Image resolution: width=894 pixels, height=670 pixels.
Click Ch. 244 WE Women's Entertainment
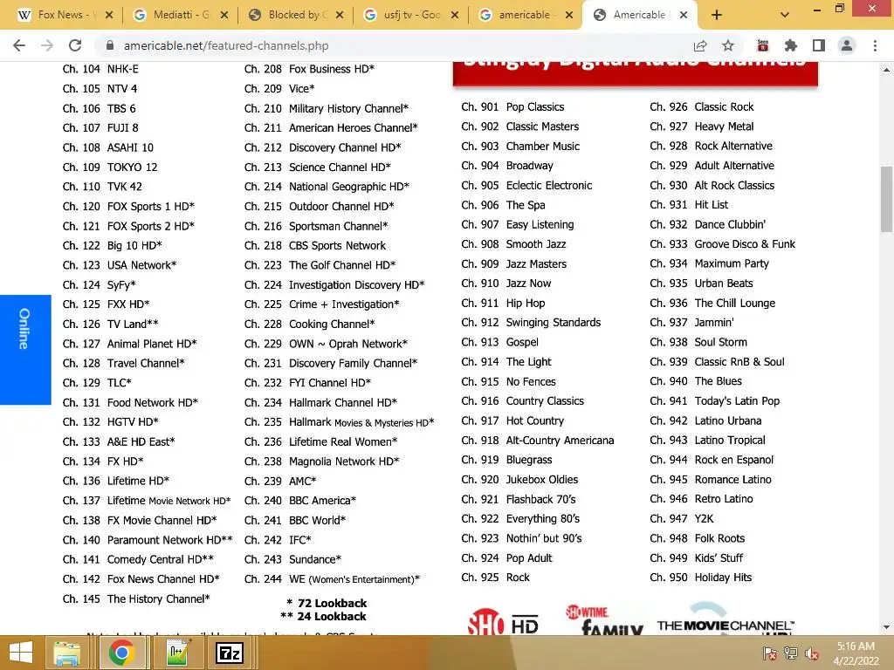point(332,579)
